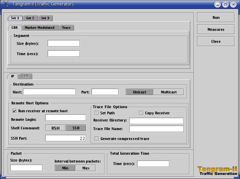The image size is (240, 179).
Task: Minimize the Tangram II window
Action: point(217,4)
